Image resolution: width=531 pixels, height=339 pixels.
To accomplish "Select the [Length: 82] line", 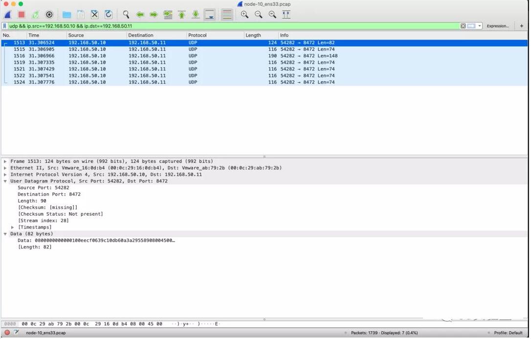I will 35,247.
